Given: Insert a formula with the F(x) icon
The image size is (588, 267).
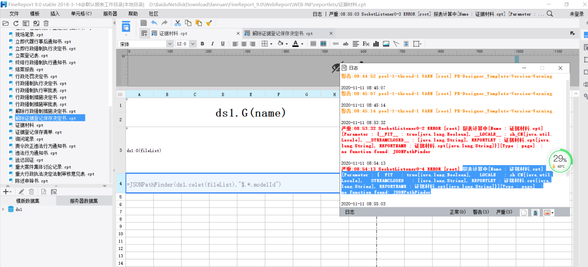Looking at the screenshot, I should coord(366,44).
